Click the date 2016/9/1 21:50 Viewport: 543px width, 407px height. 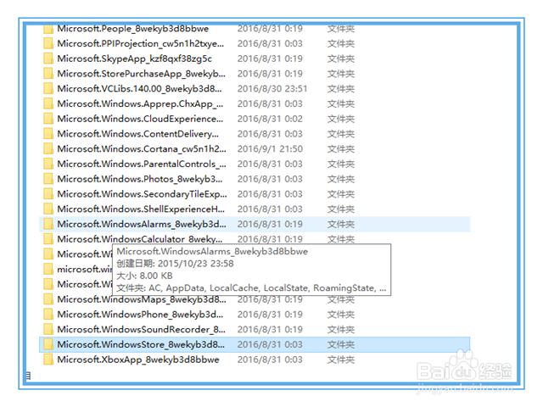(x=270, y=149)
